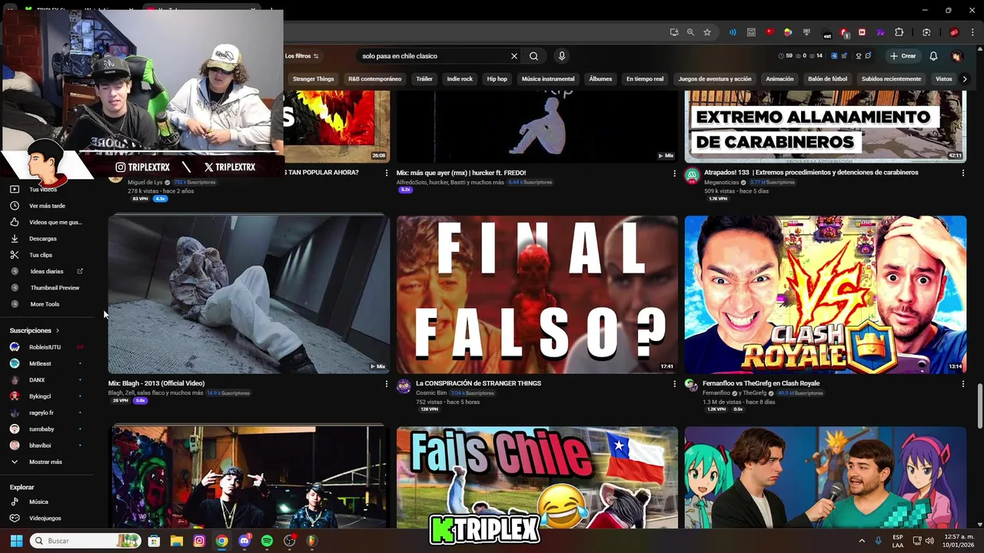Click the magnifier search button

pos(534,56)
